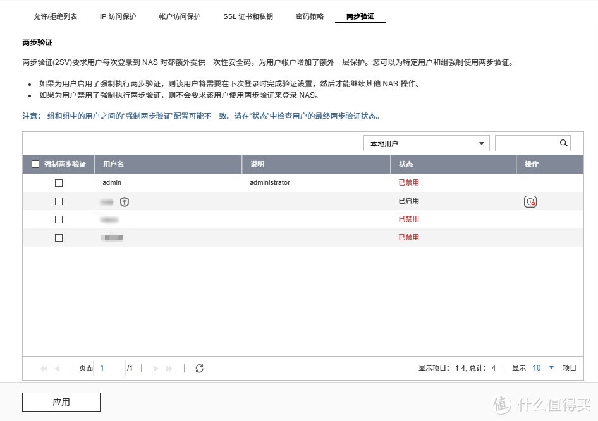Jump to the last page arrow
The height and width of the screenshot is (421, 598).
pyautogui.click(x=169, y=368)
